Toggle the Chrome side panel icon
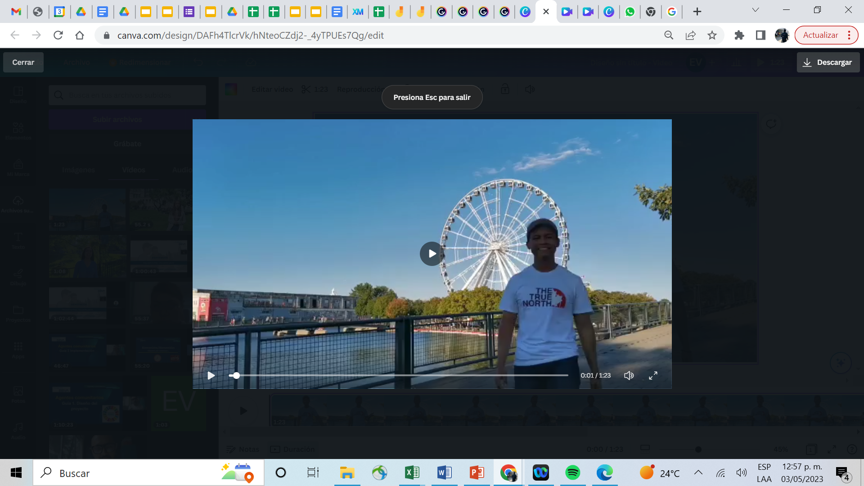This screenshot has width=864, height=486. 760,35
